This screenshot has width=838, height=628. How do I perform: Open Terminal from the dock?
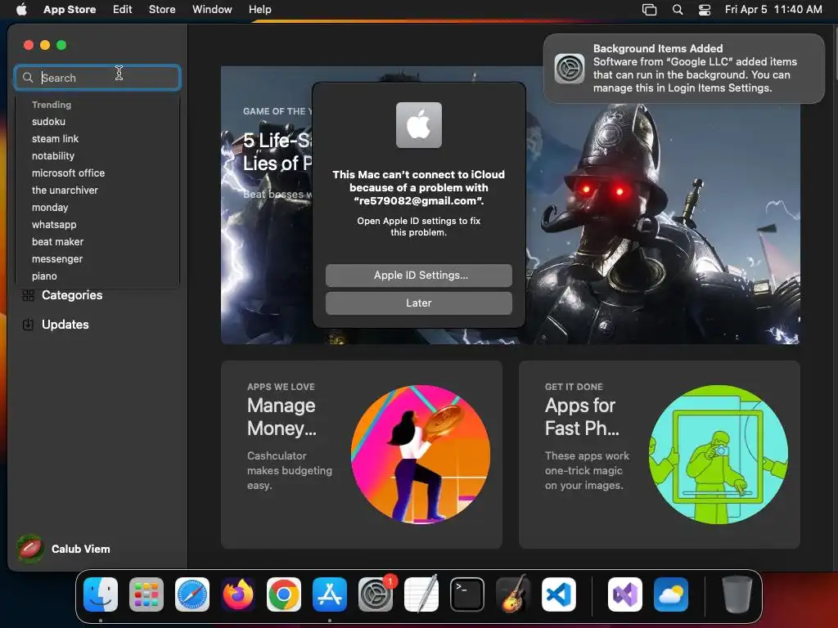tap(467, 594)
